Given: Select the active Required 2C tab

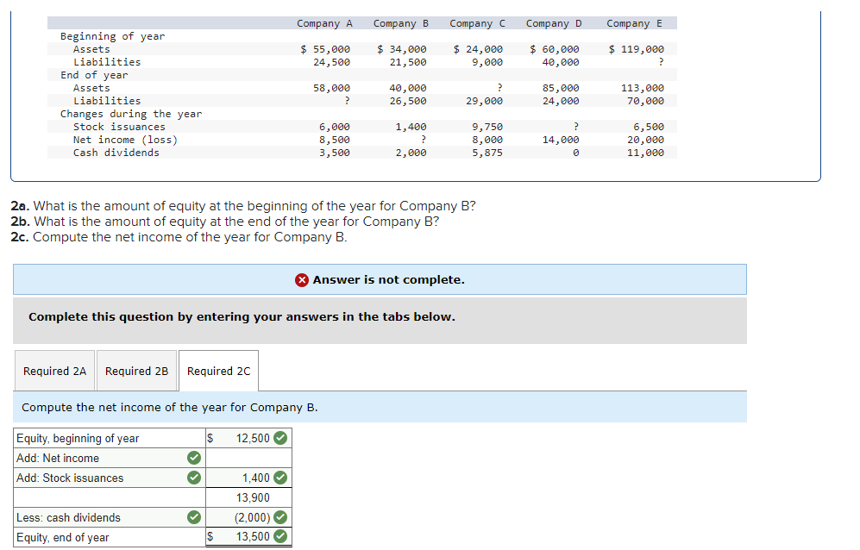Looking at the screenshot, I should click(218, 370).
